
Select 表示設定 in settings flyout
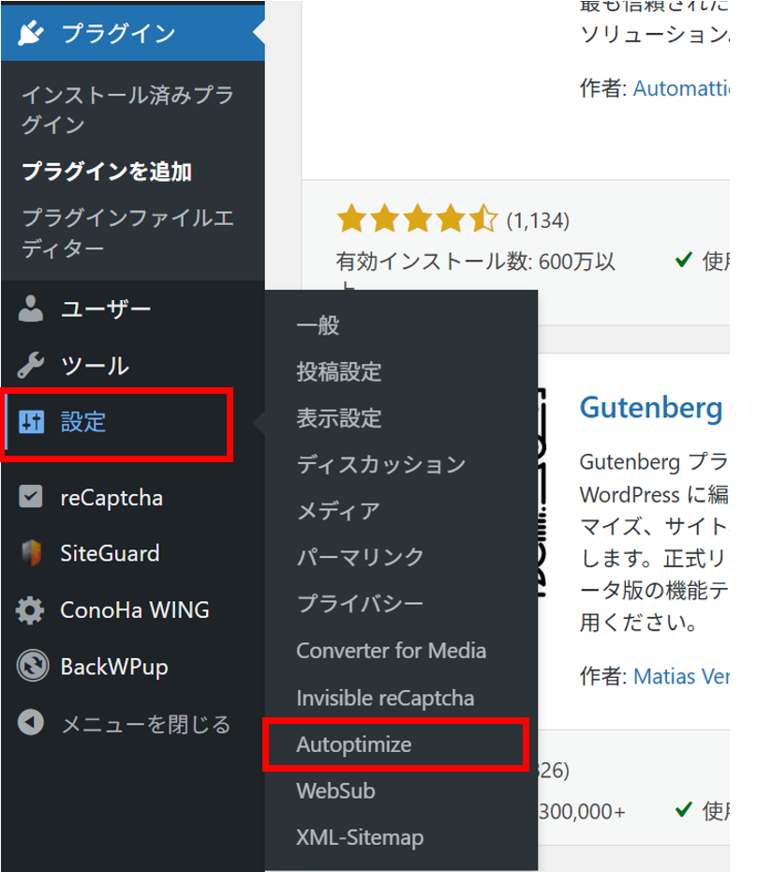coord(339,418)
